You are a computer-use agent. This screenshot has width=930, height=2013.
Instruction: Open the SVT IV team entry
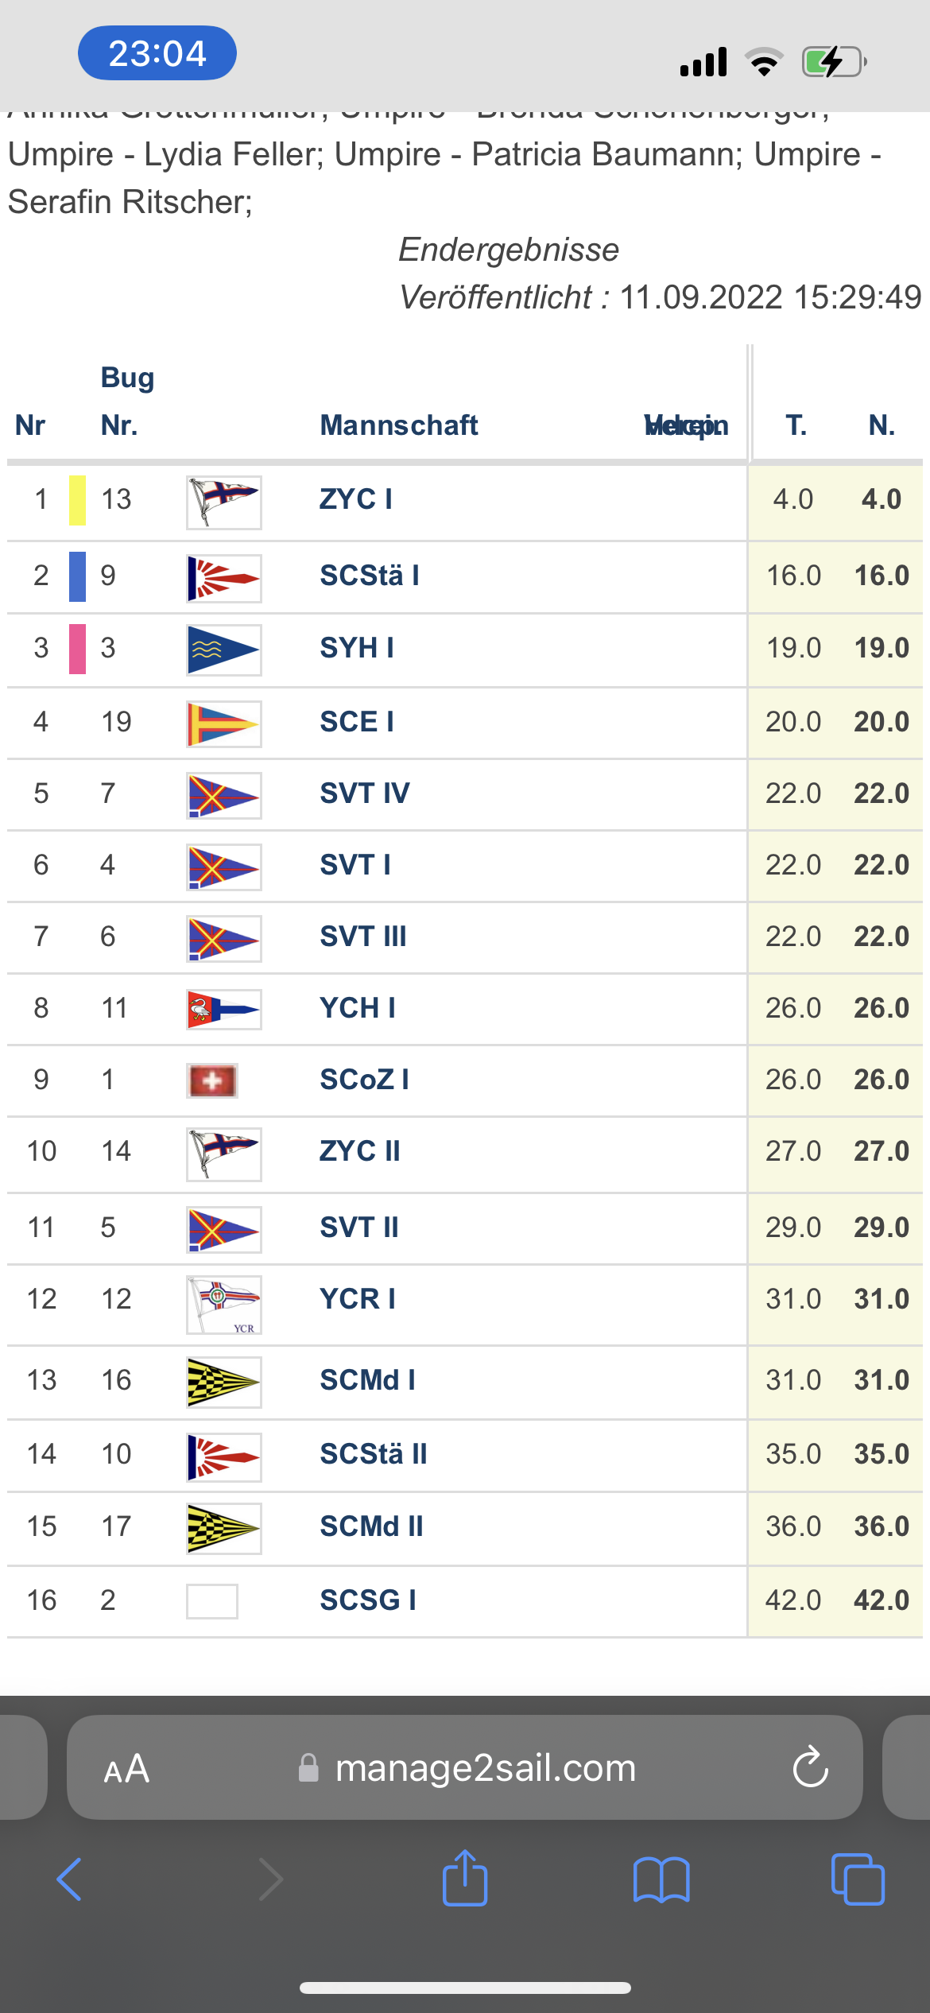365,793
